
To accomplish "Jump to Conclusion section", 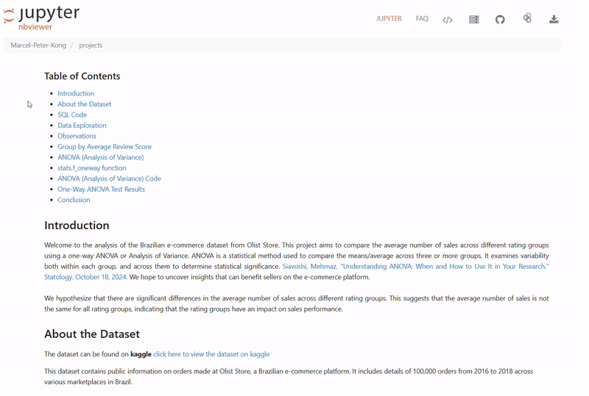I will pos(74,200).
